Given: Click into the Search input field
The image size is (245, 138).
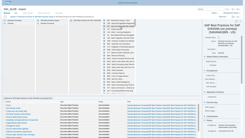Looking at the screenshot, I should pos(211,9).
